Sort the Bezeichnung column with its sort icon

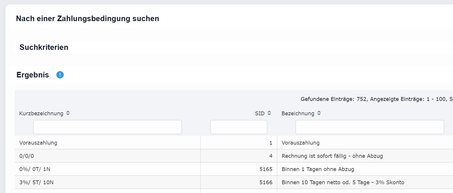(x=319, y=113)
